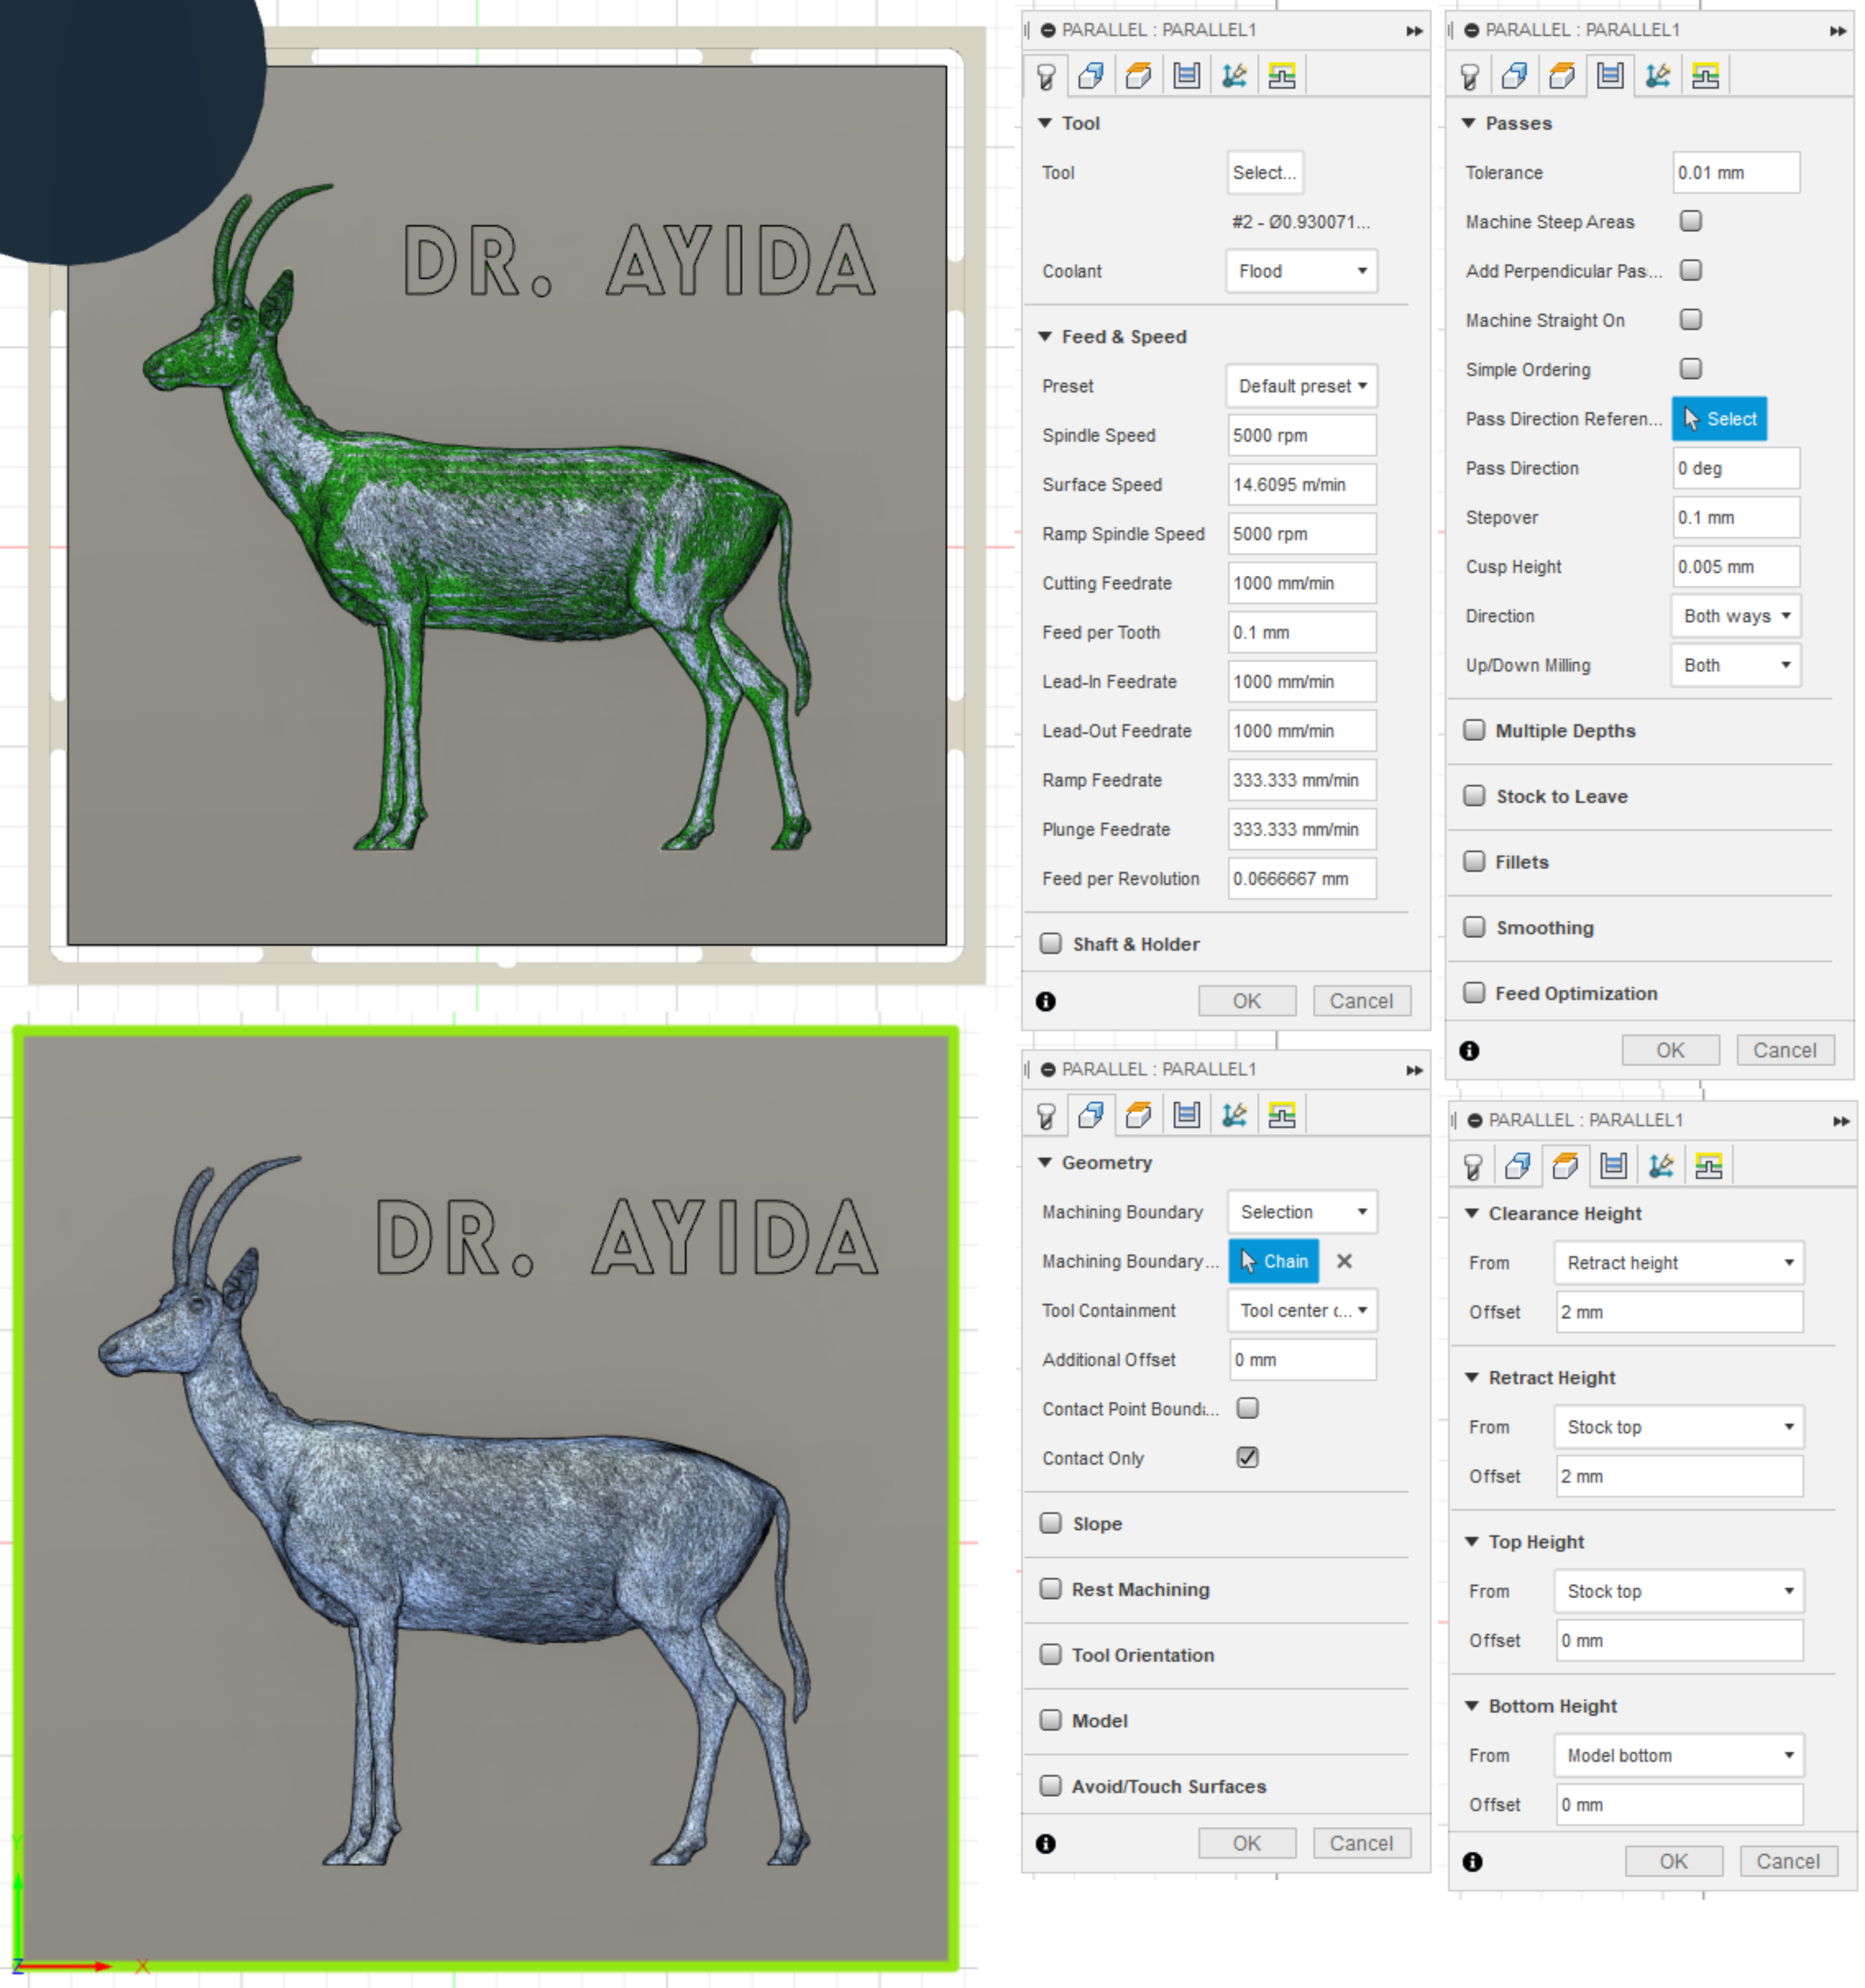Click the Pass Direction Reference Select button
The width and height of the screenshot is (1865, 1988).
coord(1719,419)
